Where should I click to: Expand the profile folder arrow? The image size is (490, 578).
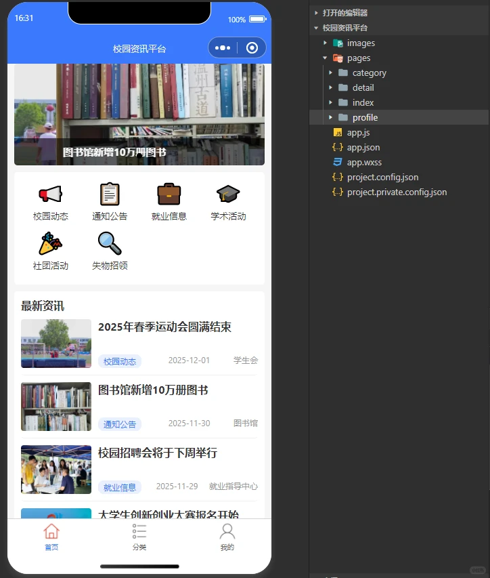(x=330, y=117)
